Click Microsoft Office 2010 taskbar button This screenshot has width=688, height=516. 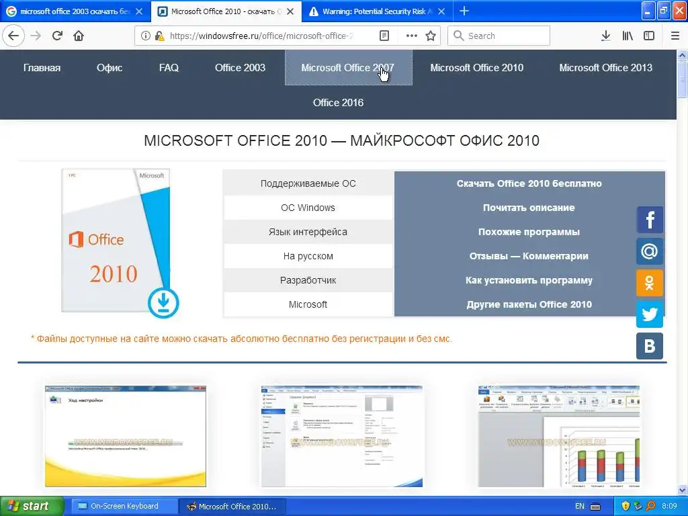pyautogui.click(x=232, y=506)
